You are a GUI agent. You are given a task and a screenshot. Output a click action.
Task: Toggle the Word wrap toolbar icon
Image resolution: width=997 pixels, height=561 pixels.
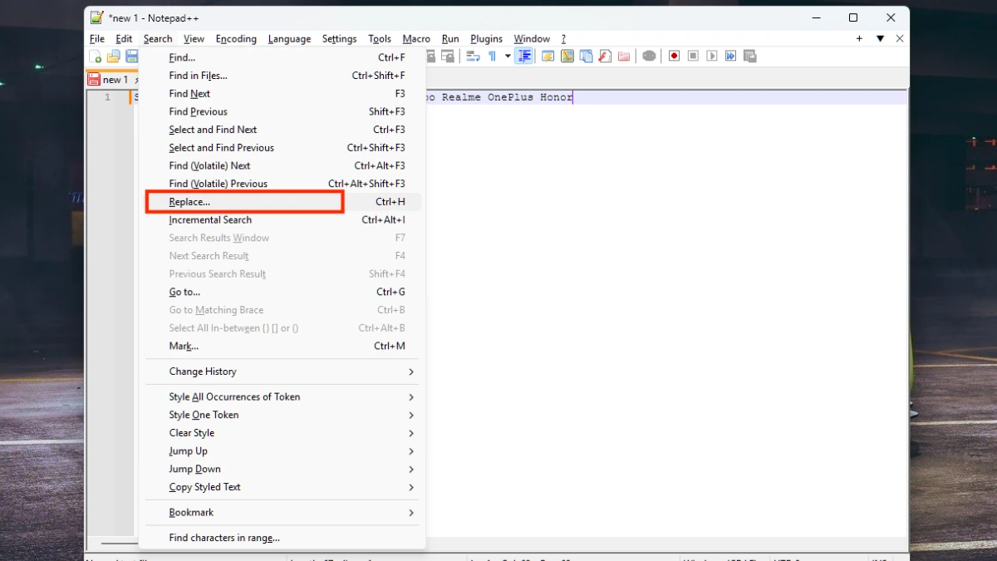click(x=474, y=57)
